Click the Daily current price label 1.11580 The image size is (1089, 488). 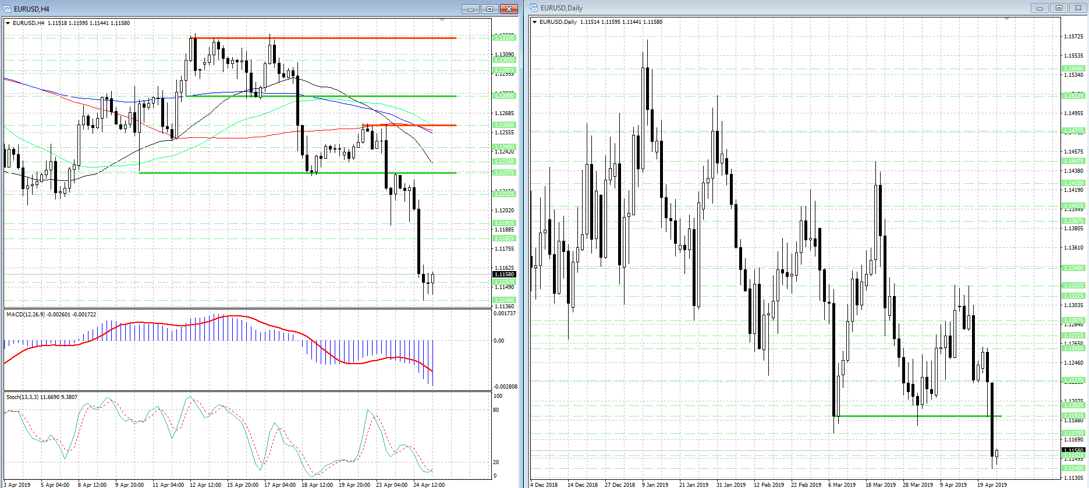1074,450
